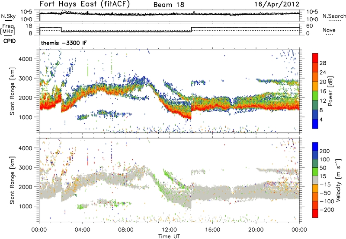Pick the red bottom segment of Velocity colorbar
This screenshot has height=239, width=346.
click(315, 214)
